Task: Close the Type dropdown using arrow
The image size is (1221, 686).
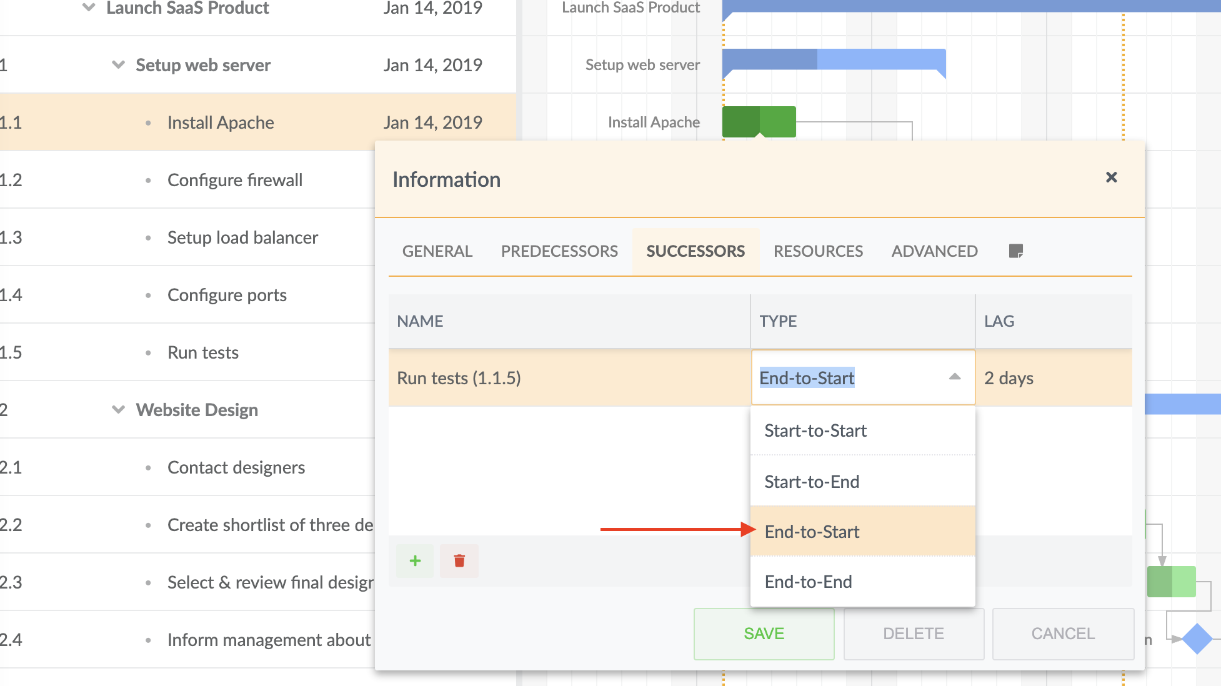Action: tap(954, 377)
